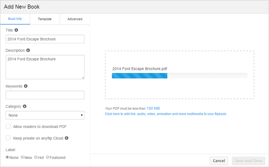This screenshot has height=167, width=269.
Task: Select the Hot label option
Action: pyautogui.click(x=36, y=157)
